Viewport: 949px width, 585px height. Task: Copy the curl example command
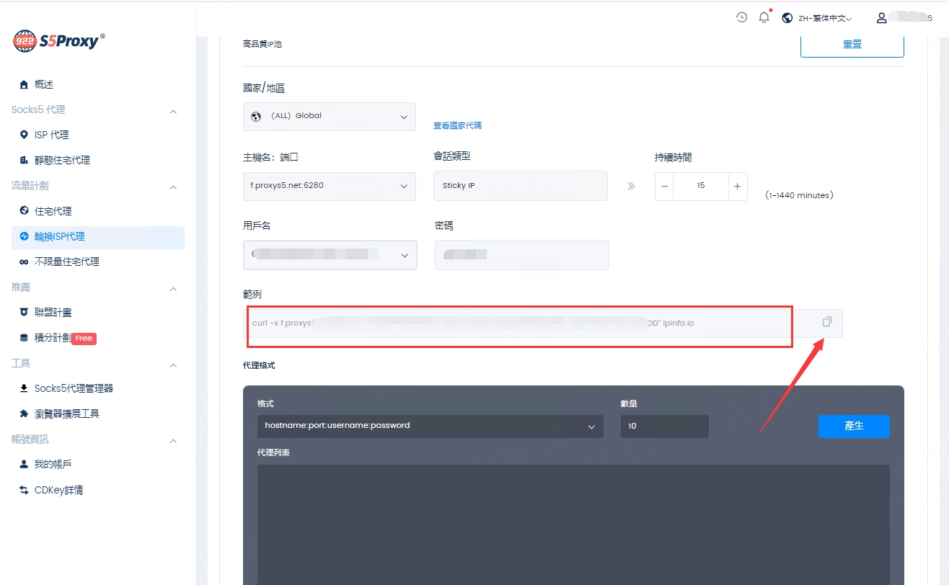pos(827,322)
